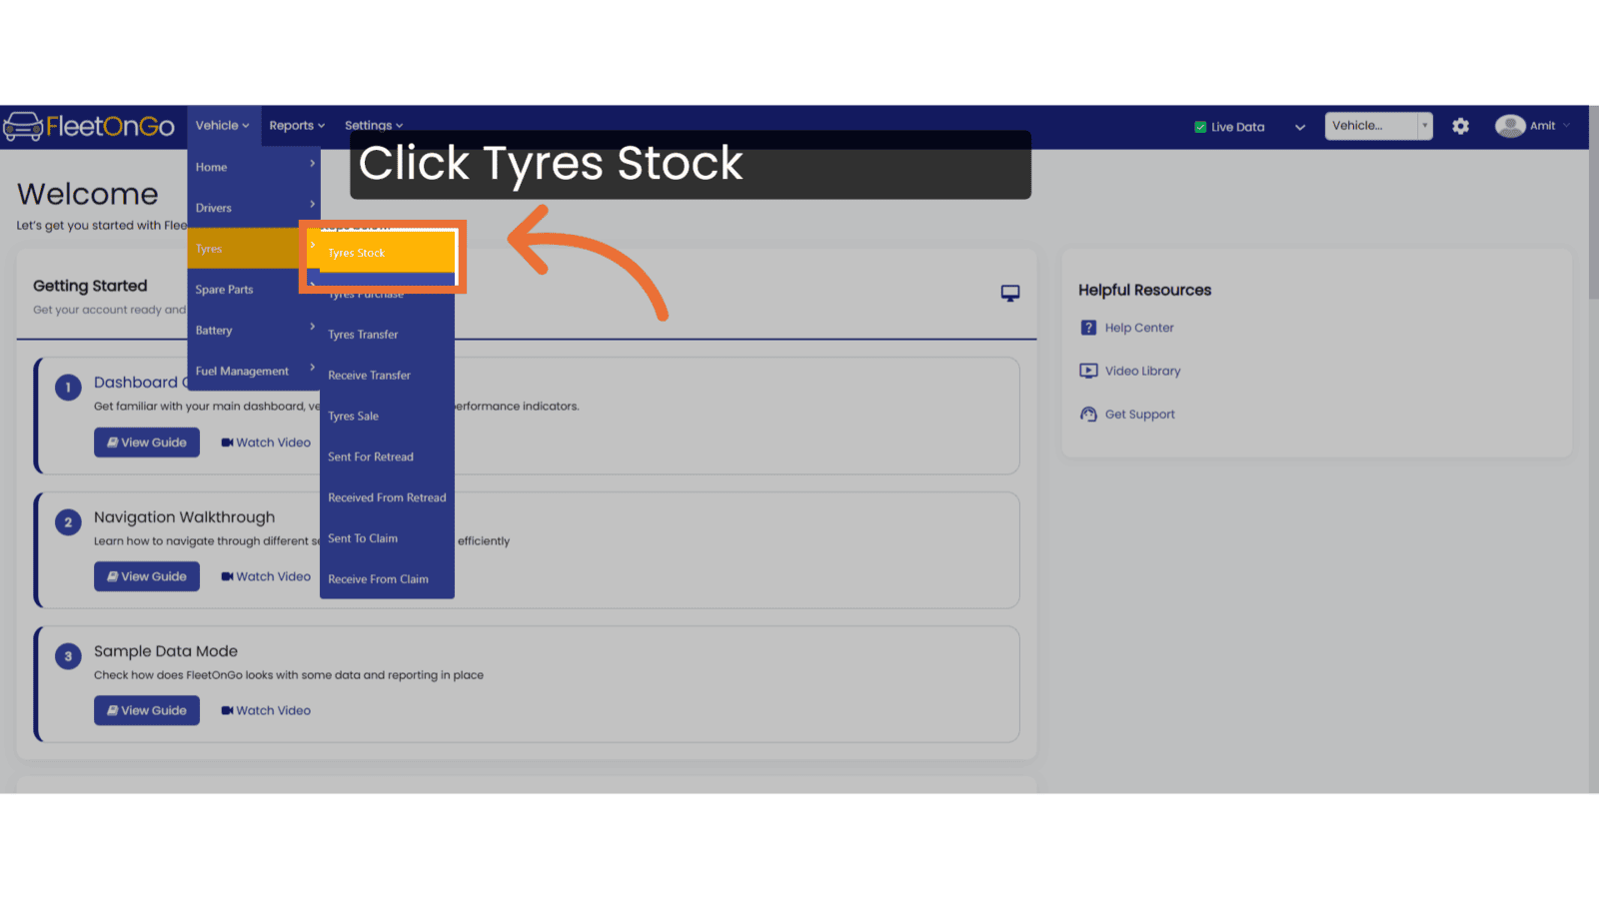Viewport: 1599px width, 899px height.
Task: Open the settings gear icon
Action: 1460,126
